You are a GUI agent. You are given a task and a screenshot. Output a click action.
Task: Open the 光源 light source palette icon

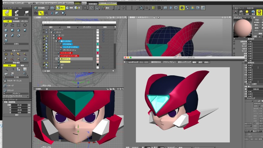(x=247, y=12)
